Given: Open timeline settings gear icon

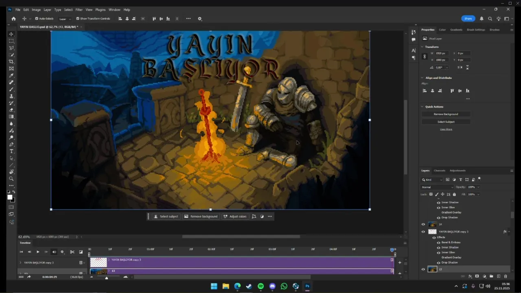Looking at the screenshot, I should pyautogui.click(x=62, y=252).
